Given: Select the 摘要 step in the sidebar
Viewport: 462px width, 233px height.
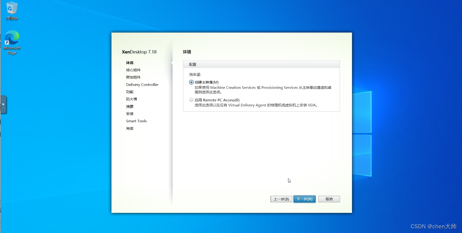Looking at the screenshot, I should click(130, 106).
